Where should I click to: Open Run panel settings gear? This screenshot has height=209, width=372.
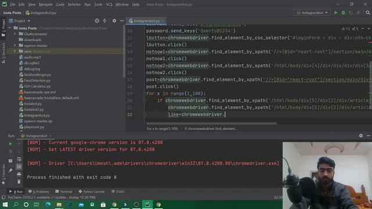pos(361,136)
